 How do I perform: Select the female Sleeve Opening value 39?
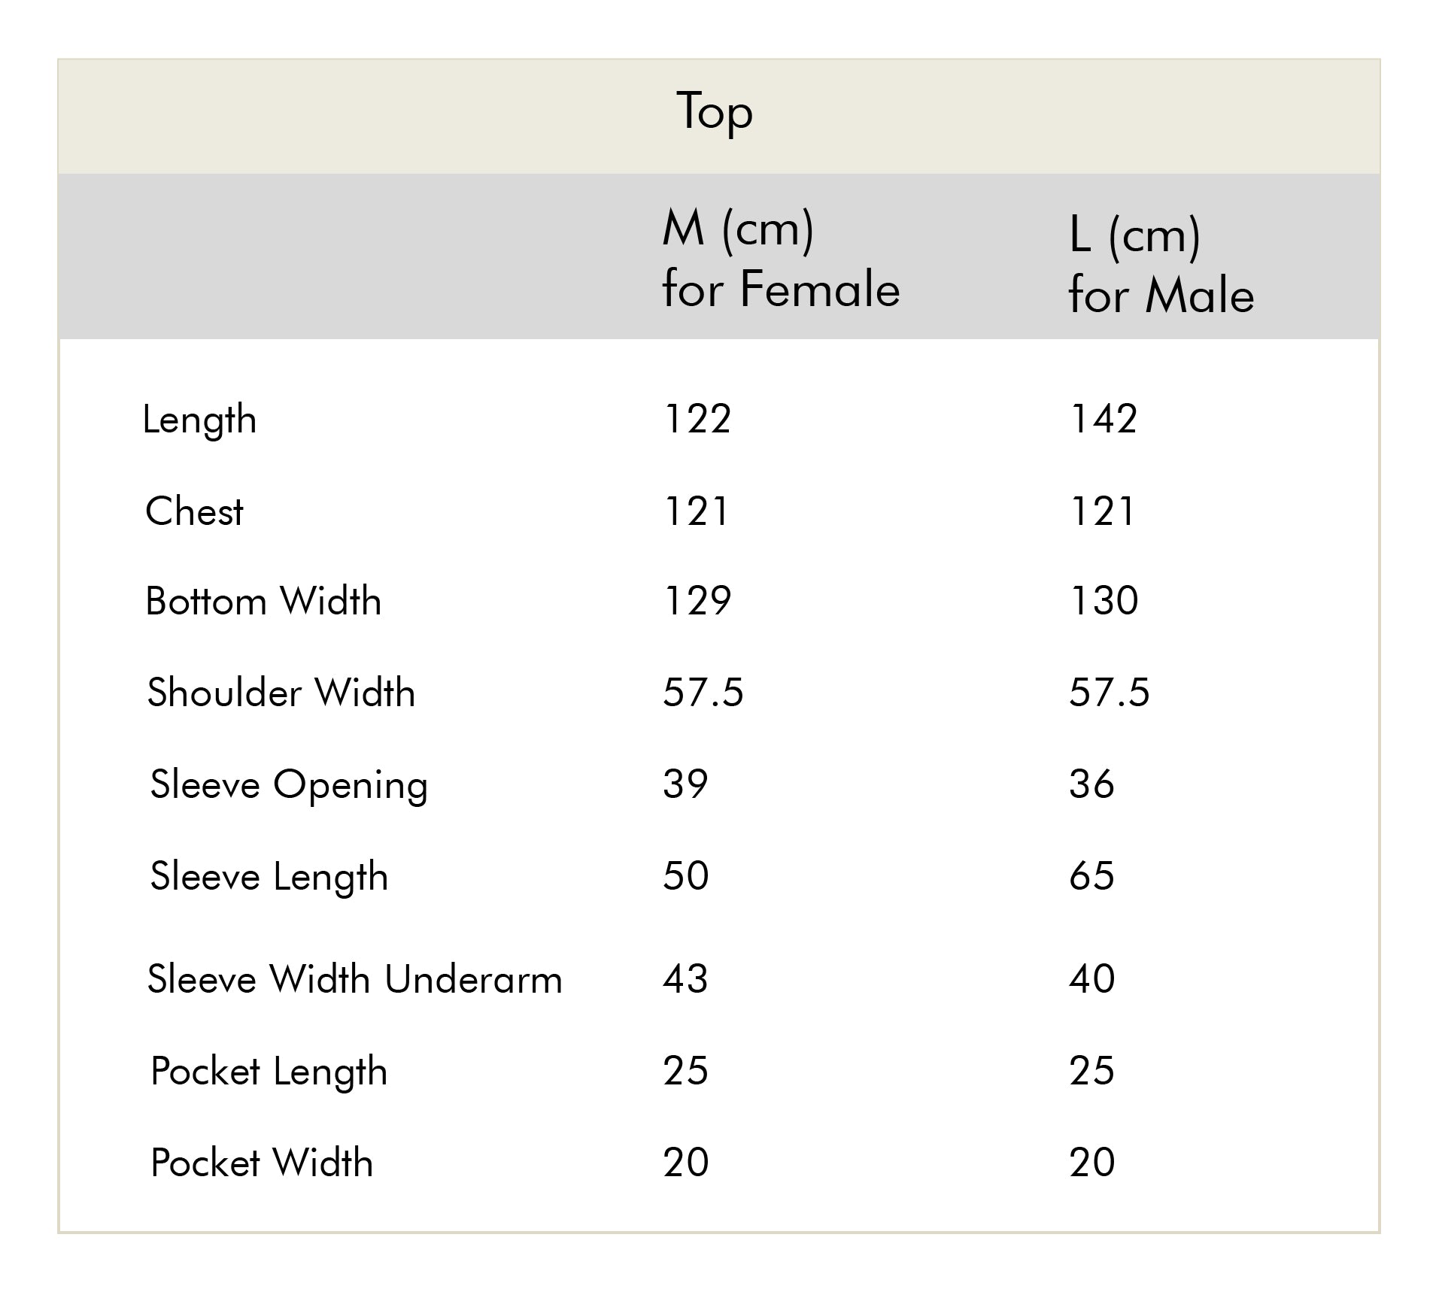[x=685, y=784]
